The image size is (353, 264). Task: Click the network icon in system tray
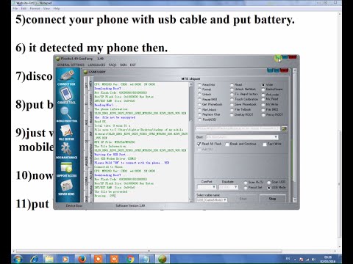307,260
